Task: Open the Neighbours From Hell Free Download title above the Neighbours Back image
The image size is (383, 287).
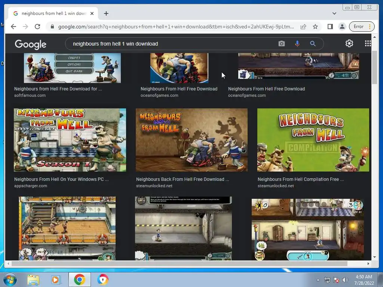Action: pyautogui.click(x=179, y=89)
